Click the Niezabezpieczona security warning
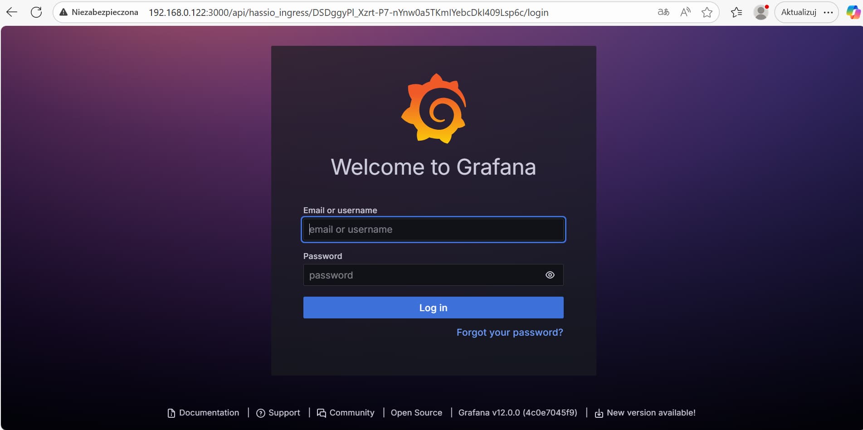The image size is (863, 430). click(99, 12)
